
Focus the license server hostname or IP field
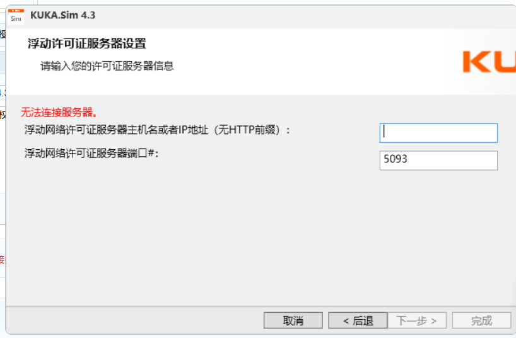(x=438, y=133)
